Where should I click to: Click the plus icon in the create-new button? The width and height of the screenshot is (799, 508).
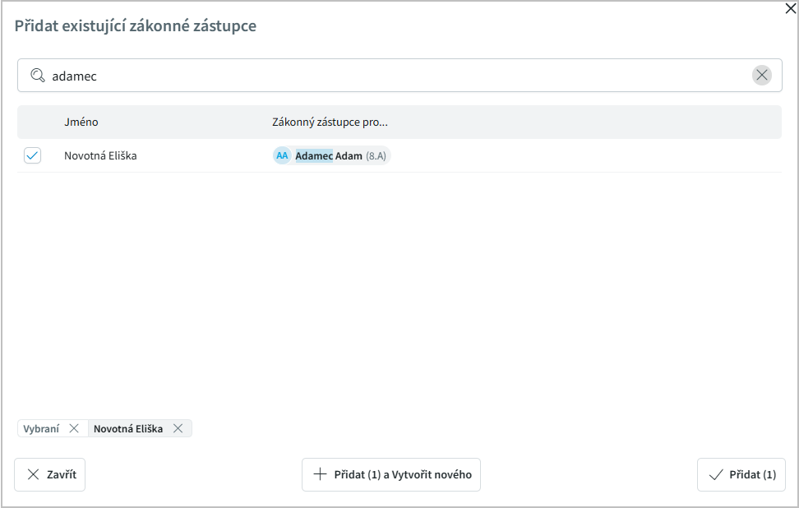[x=321, y=474]
